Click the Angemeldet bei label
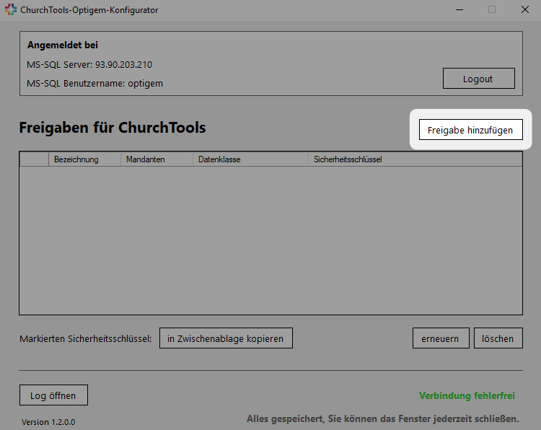Image resolution: width=541 pixels, height=430 pixels. 63,45
